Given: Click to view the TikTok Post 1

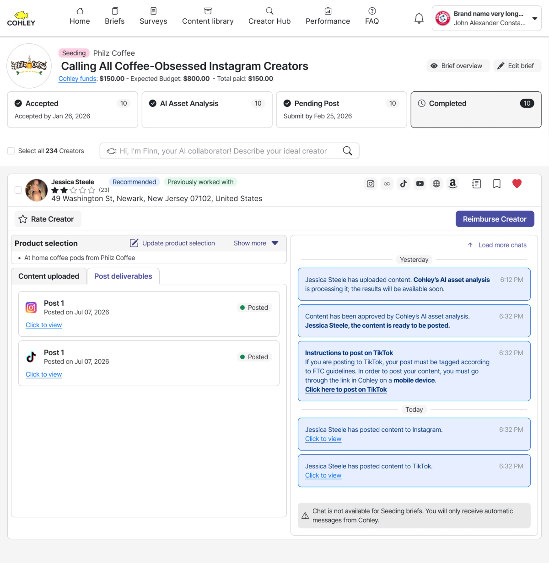Looking at the screenshot, I should [x=44, y=374].
